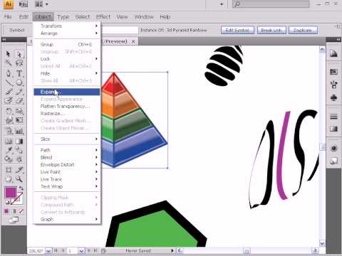Choose Expand from the Object menu
The image size is (342, 256).
click(67, 92)
